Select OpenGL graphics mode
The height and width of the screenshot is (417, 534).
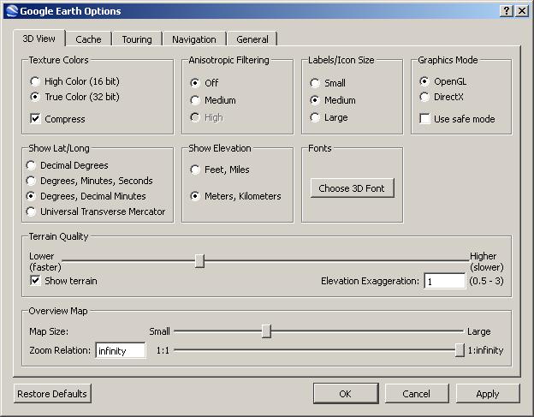coord(442,81)
